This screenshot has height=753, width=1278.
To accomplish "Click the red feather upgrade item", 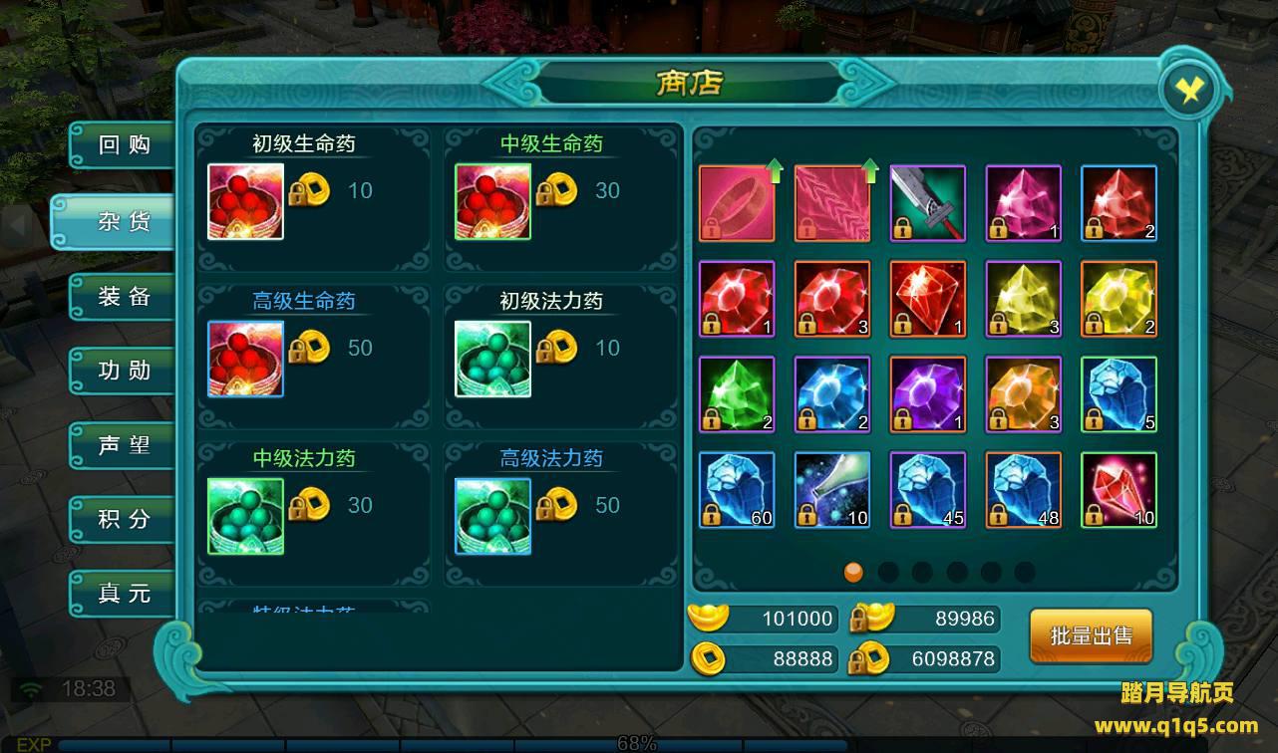I will coord(832,203).
